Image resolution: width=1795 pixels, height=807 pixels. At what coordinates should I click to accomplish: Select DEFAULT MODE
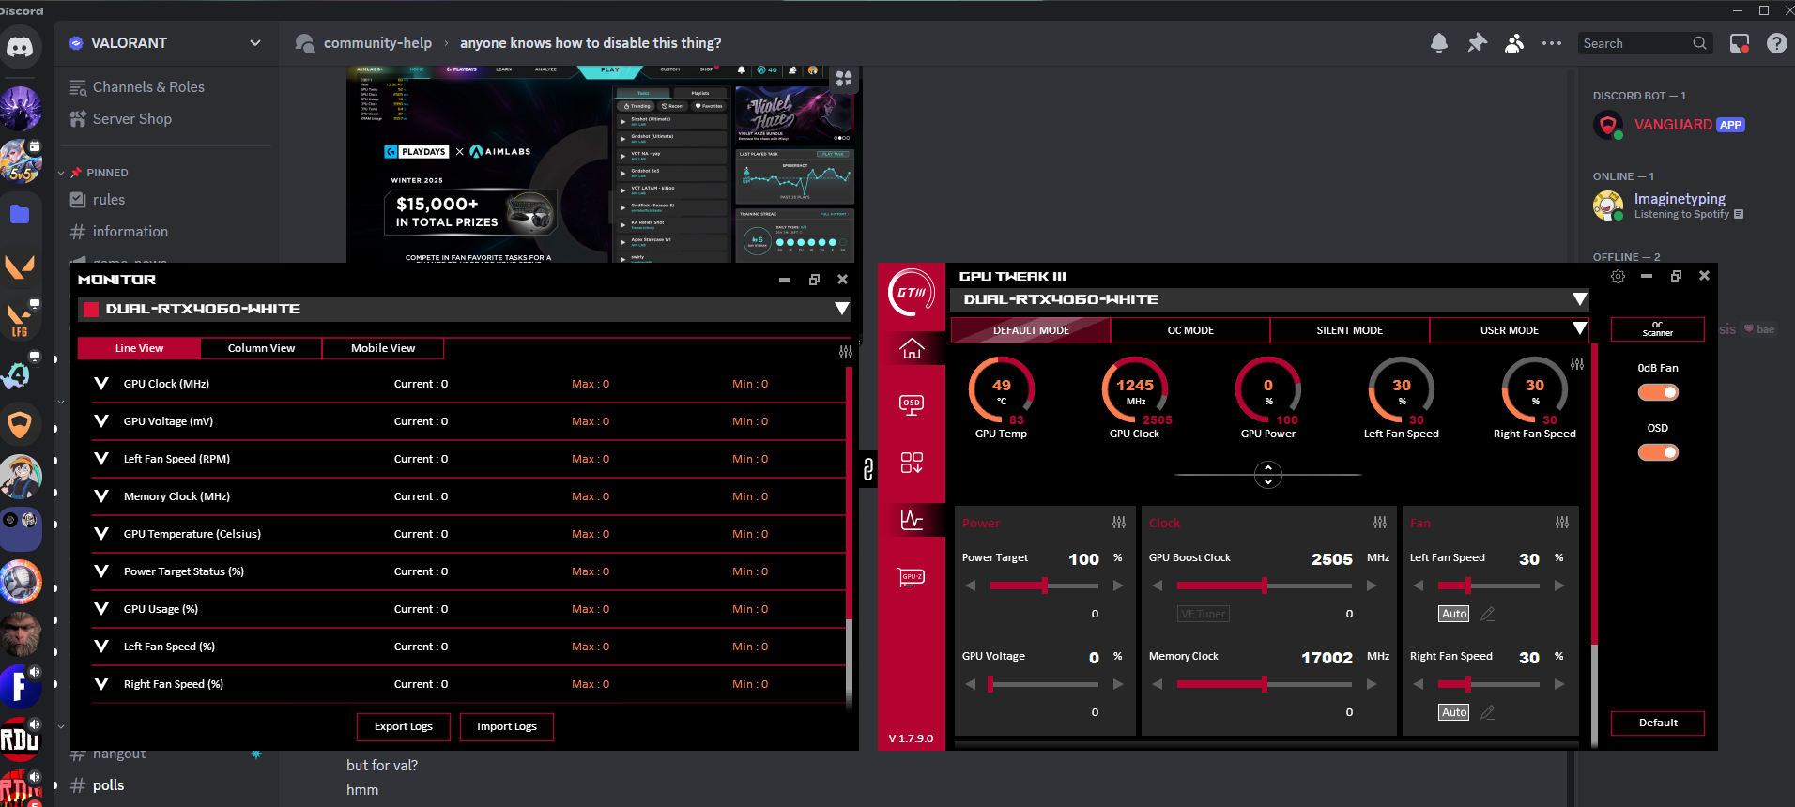pyautogui.click(x=1031, y=330)
